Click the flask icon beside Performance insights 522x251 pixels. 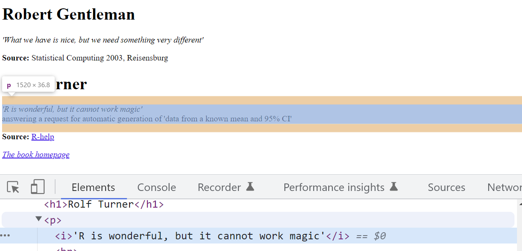click(x=393, y=187)
